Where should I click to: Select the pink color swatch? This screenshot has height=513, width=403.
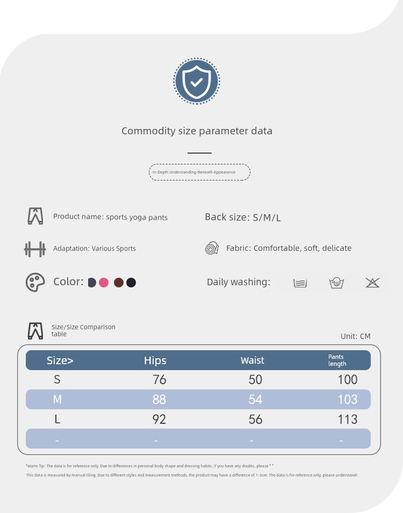pos(104,283)
